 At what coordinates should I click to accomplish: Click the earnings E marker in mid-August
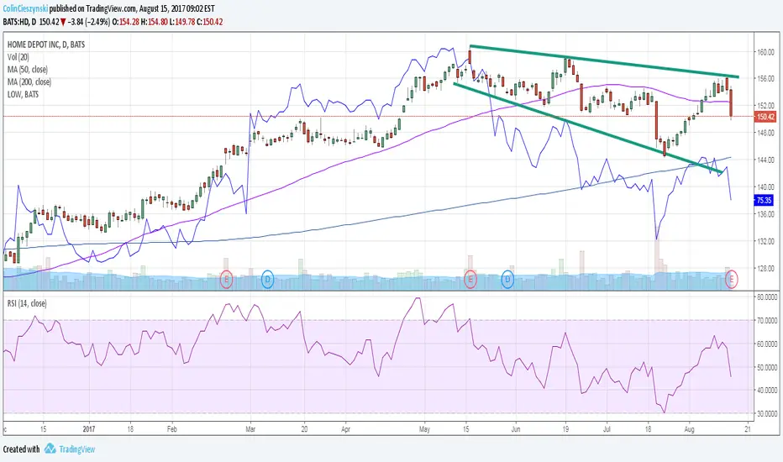(732, 279)
